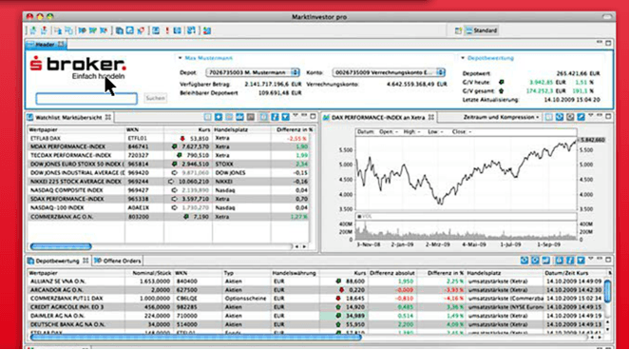Select the ALLIANZ SE VNA O.N. depot row
630x350 pixels.
[x=315, y=282]
